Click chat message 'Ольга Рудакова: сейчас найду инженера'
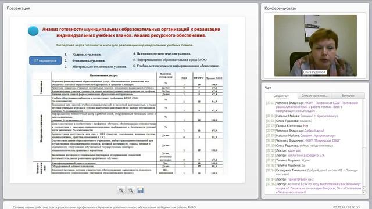This screenshot has height=209, width=372. click(x=299, y=146)
